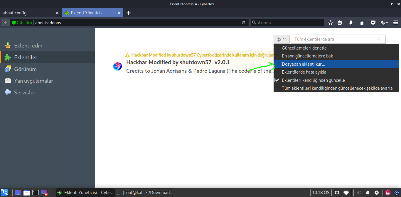Click the add-on search magnifier icon
The height and width of the screenshot is (197, 401).
point(379,39)
